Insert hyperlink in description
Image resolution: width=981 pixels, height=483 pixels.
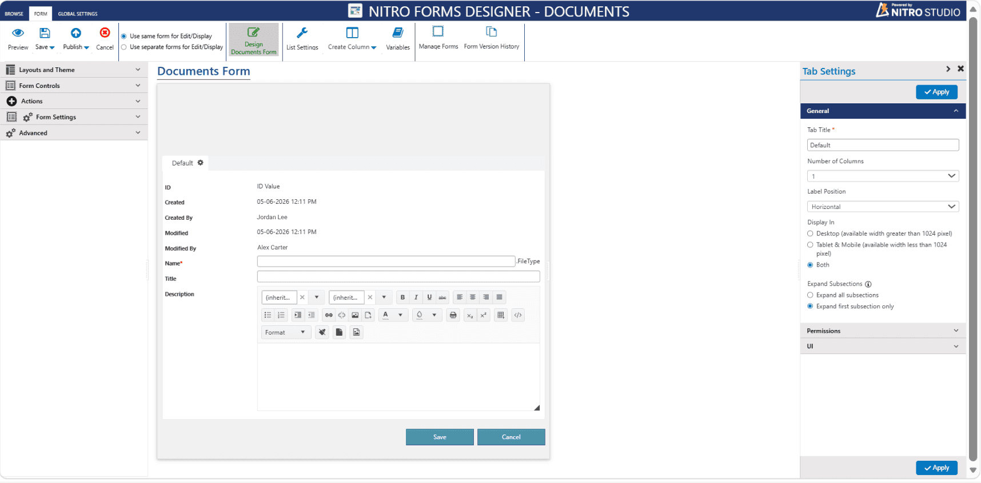coord(329,315)
